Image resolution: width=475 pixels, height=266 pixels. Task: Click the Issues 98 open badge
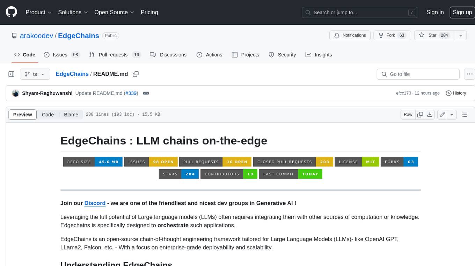point(151,162)
